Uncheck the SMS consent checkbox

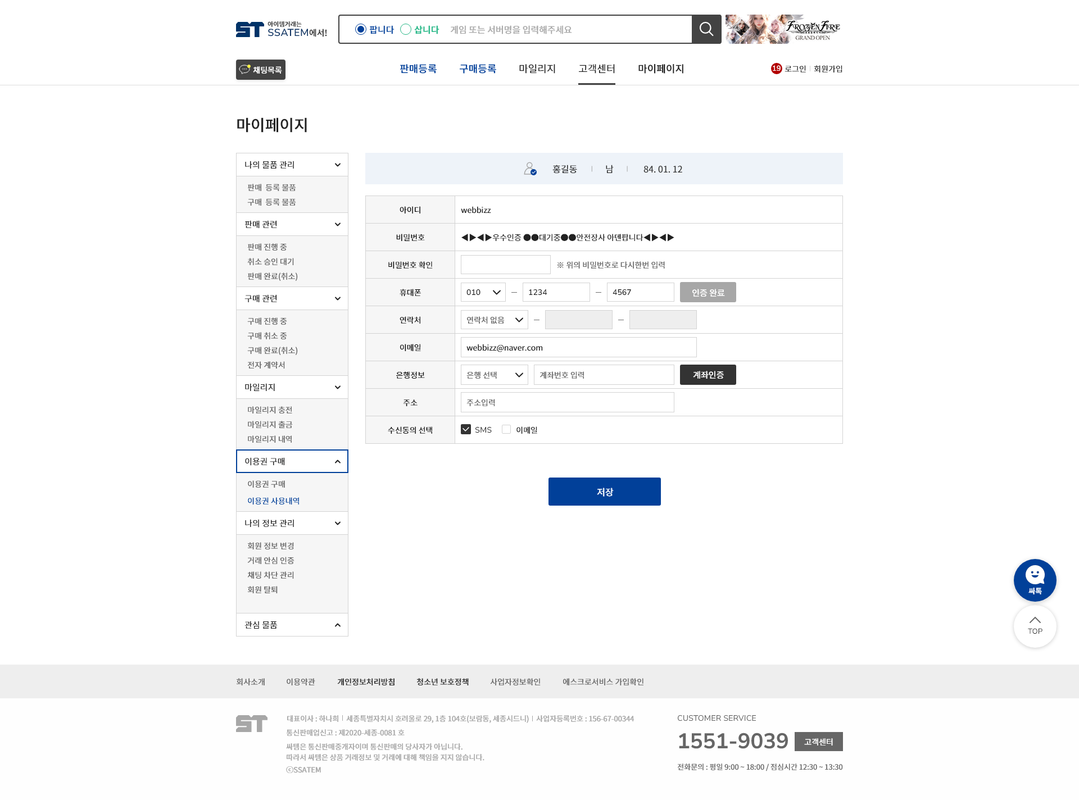click(x=466, y=429)
